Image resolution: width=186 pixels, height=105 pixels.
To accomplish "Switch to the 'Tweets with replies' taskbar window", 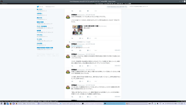I will click(x=70, y=104).
